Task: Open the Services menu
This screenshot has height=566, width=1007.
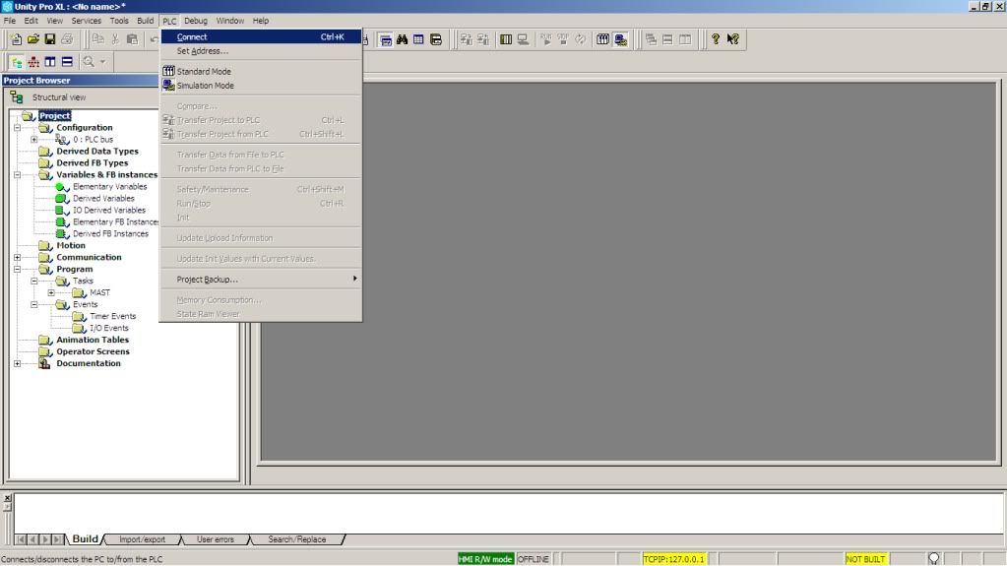Action: tap(86, 21)
